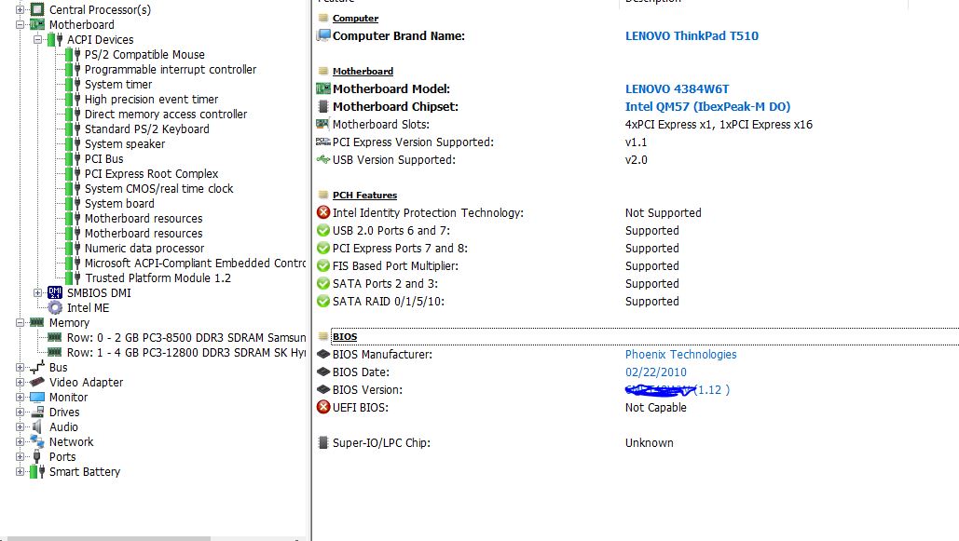
Task: Expand the Ports node
Action: [x=20, y=456]
